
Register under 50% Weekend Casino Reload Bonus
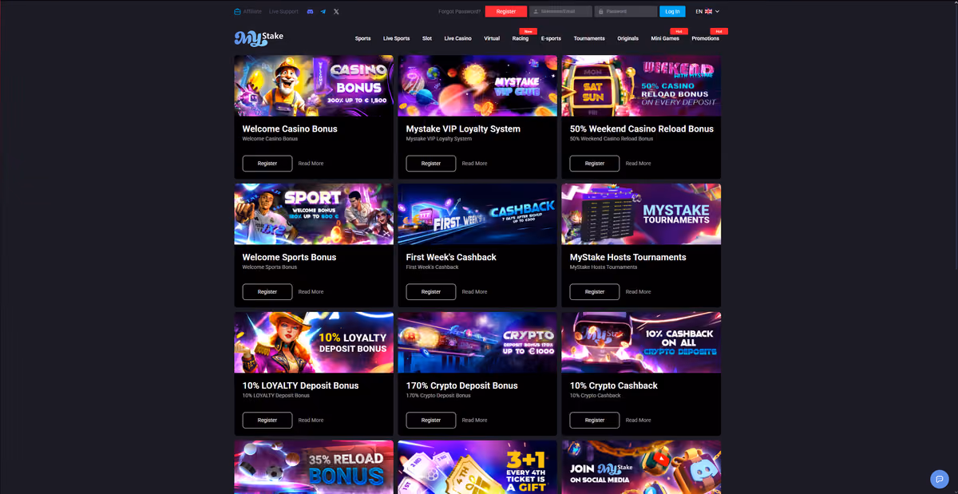point(595,164)
